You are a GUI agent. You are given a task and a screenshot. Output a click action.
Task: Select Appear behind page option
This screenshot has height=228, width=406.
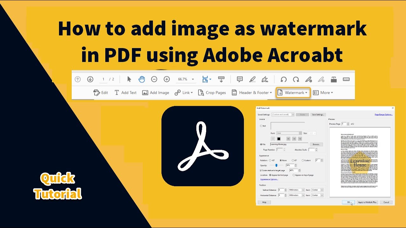tap(270, 175)
